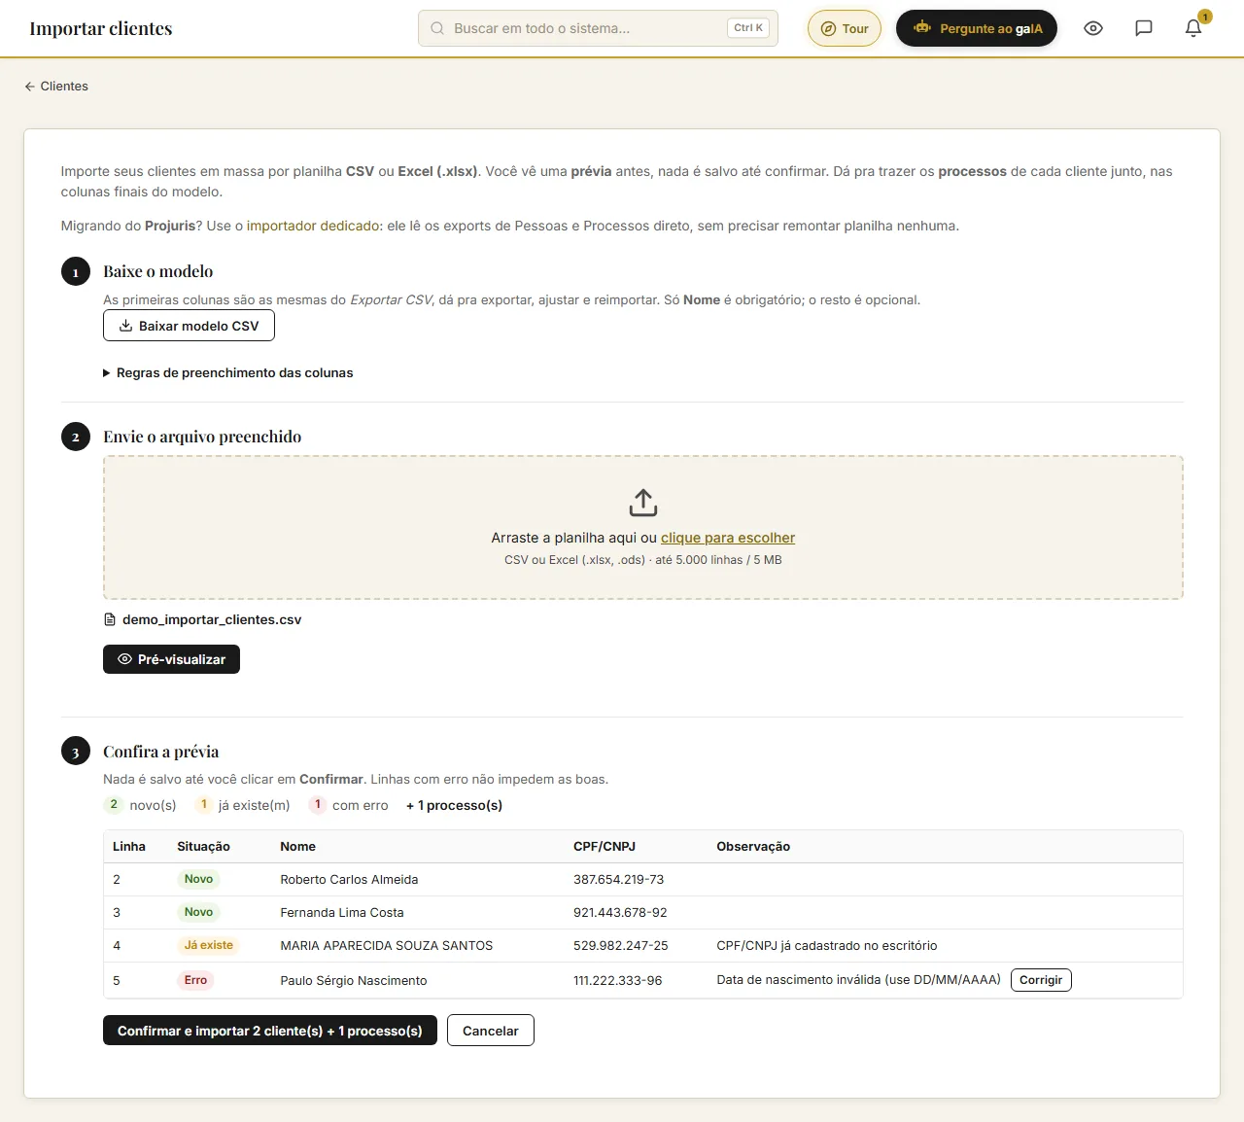The width and height of the screenshot is (1244, 1122).
Task: Click the Nome column header
Action: 297,847
